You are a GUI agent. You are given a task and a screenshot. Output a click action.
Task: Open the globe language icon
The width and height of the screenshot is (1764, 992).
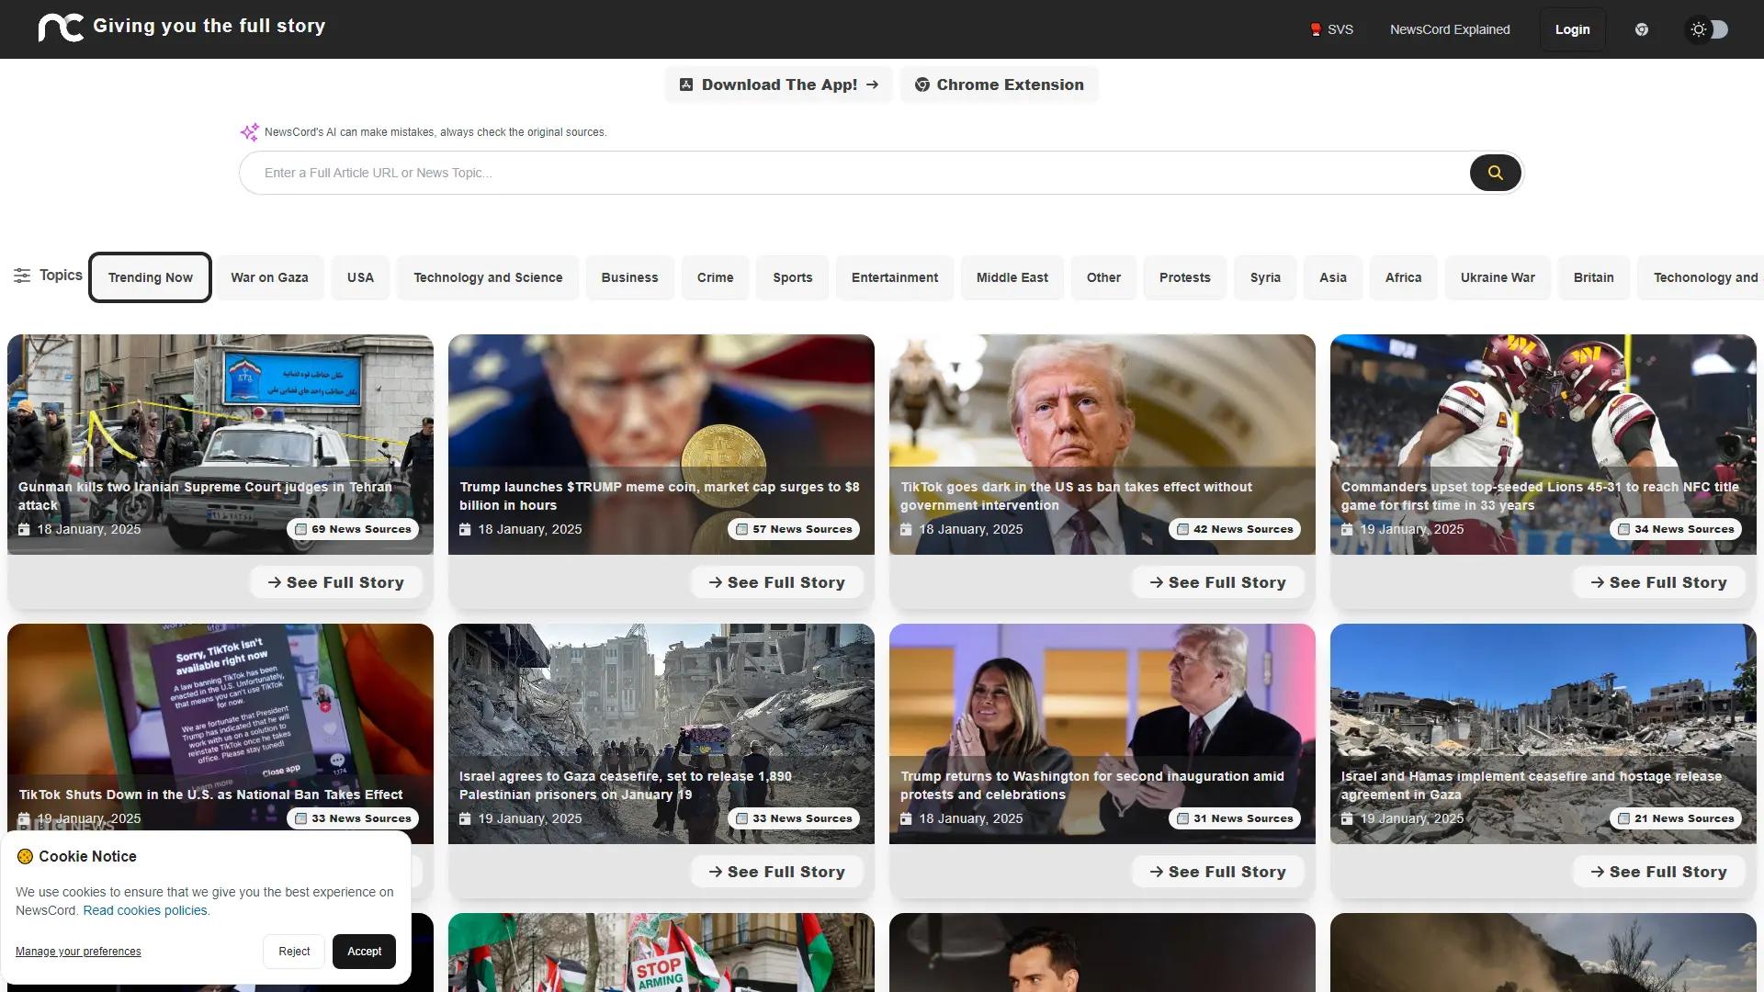(x=1642, y=28)
